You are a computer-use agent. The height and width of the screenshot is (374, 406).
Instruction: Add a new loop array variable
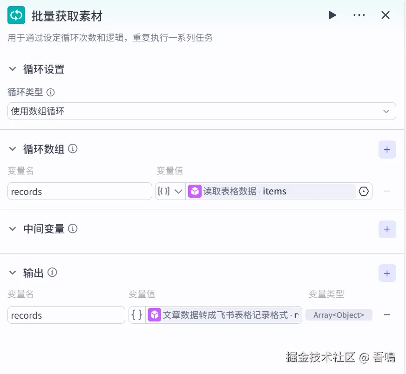387,150
